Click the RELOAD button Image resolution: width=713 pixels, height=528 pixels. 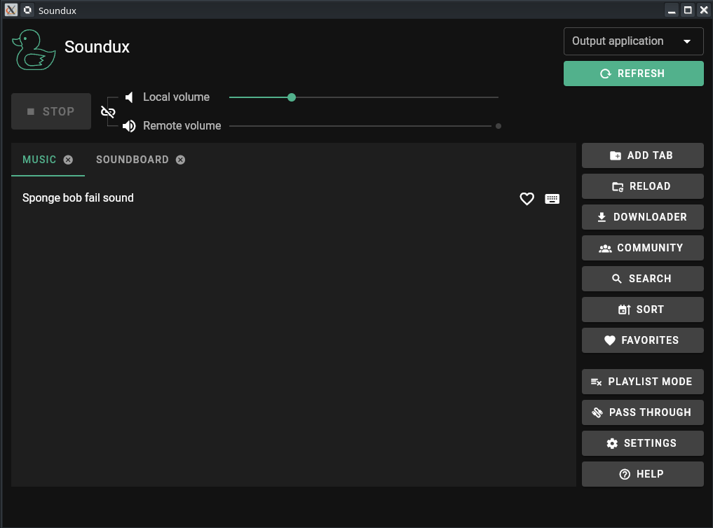click(642, 186)
